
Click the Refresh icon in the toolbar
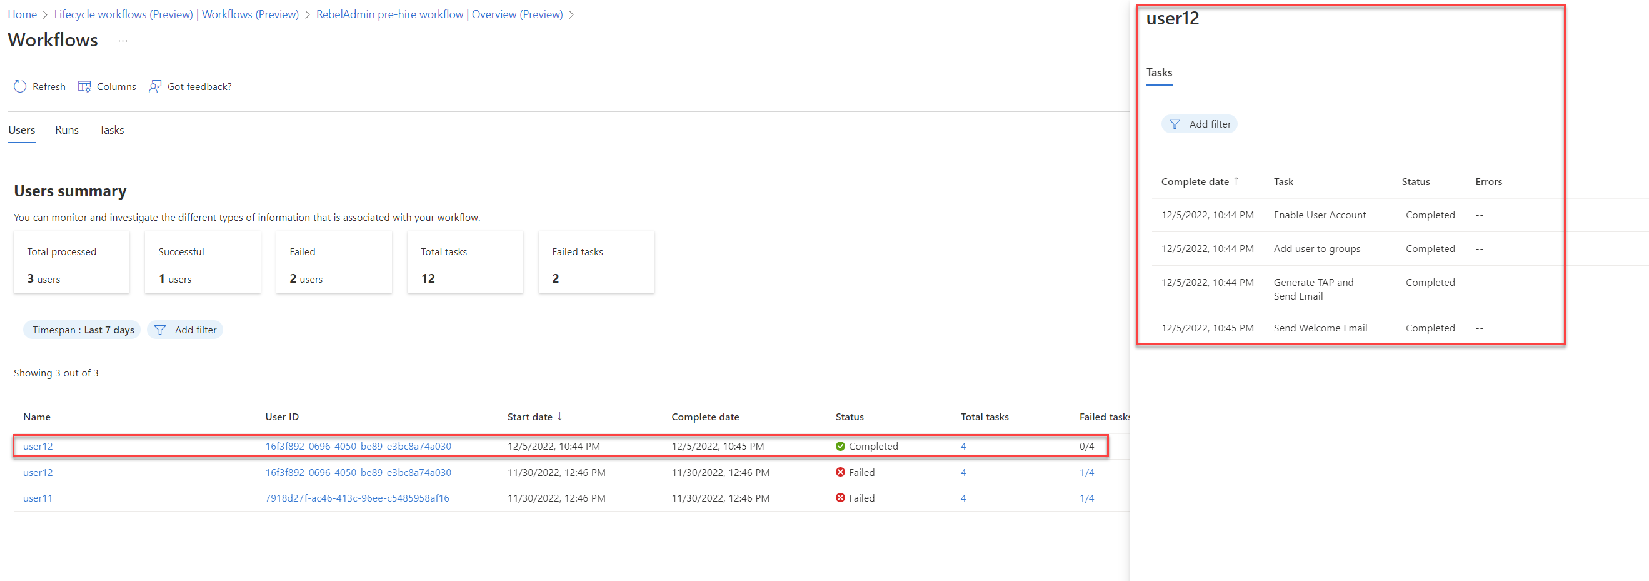(20, 86)
